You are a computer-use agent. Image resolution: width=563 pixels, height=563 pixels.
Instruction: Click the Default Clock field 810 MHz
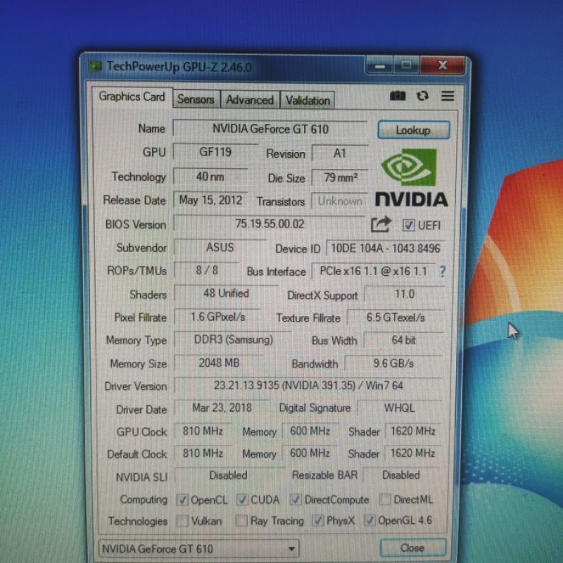tap(203, 453)
